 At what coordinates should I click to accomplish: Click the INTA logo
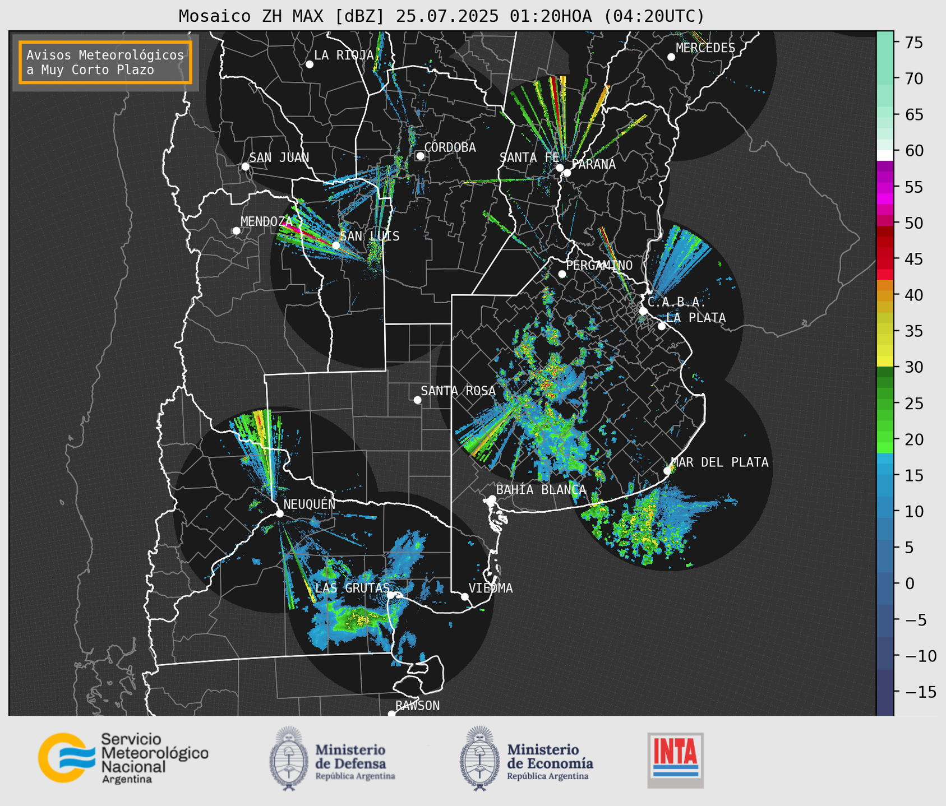675,760
